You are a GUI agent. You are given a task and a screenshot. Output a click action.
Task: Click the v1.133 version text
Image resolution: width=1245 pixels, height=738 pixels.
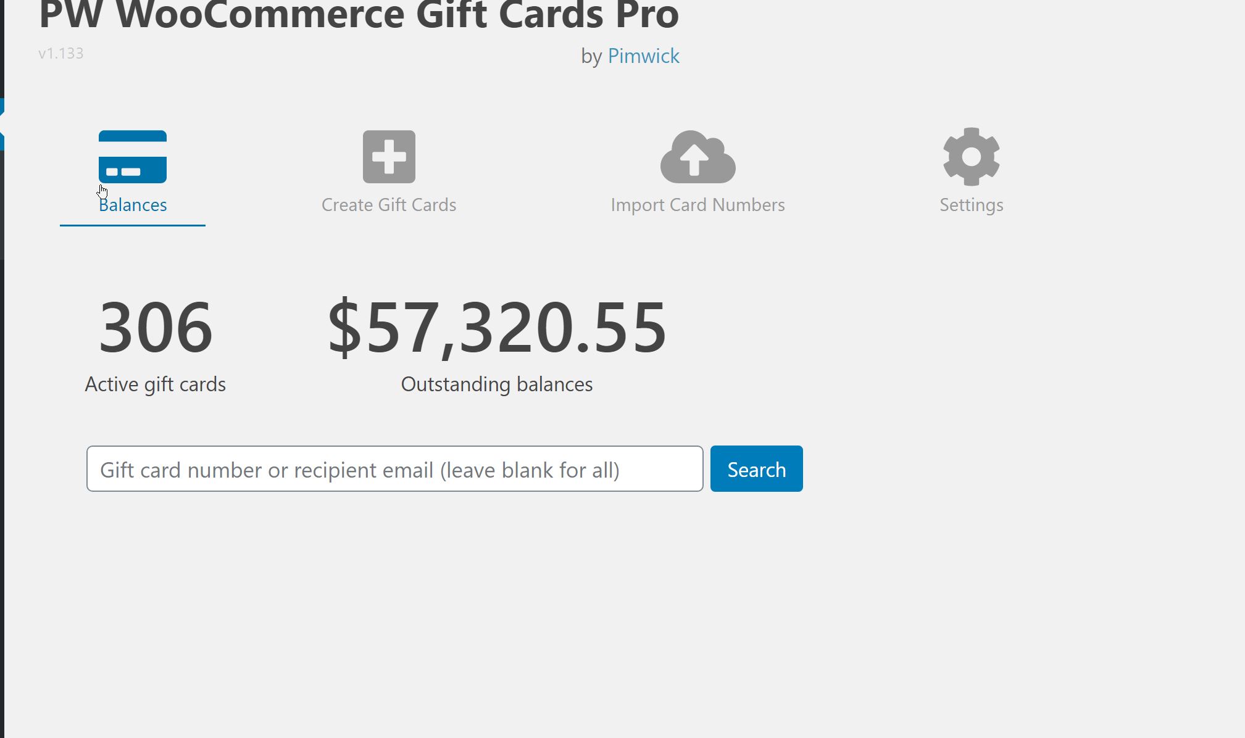tap(60, 54)
